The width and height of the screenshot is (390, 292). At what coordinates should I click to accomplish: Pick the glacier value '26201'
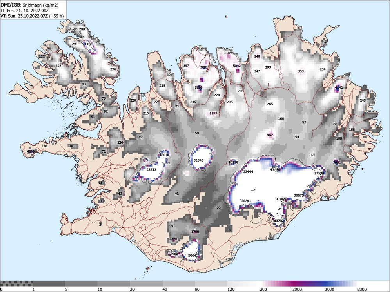tap(246, 201)
